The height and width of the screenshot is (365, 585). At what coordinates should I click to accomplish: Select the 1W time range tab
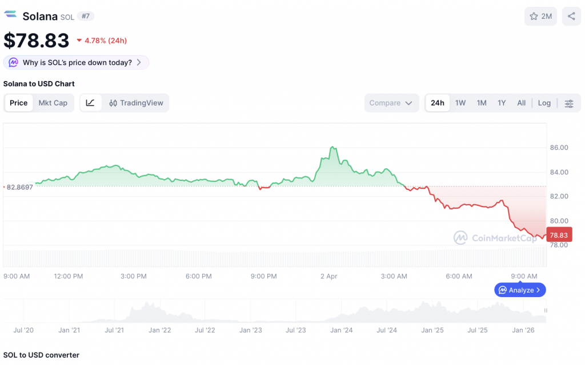[x=460, y=103]
